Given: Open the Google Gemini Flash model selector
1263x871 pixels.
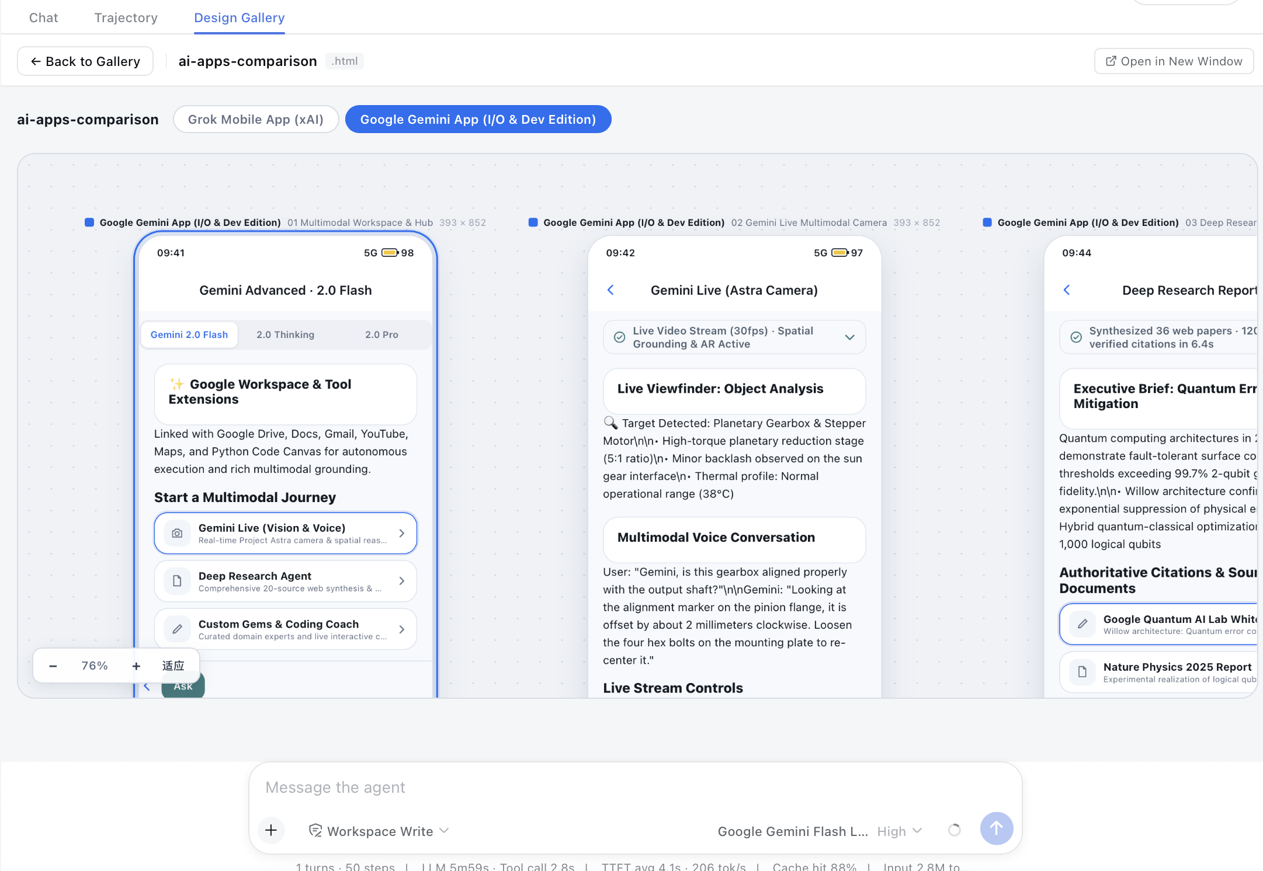Looking at the screenshot, I should (x=793, y=831).
